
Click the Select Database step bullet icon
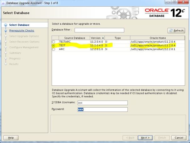point(5,25)
